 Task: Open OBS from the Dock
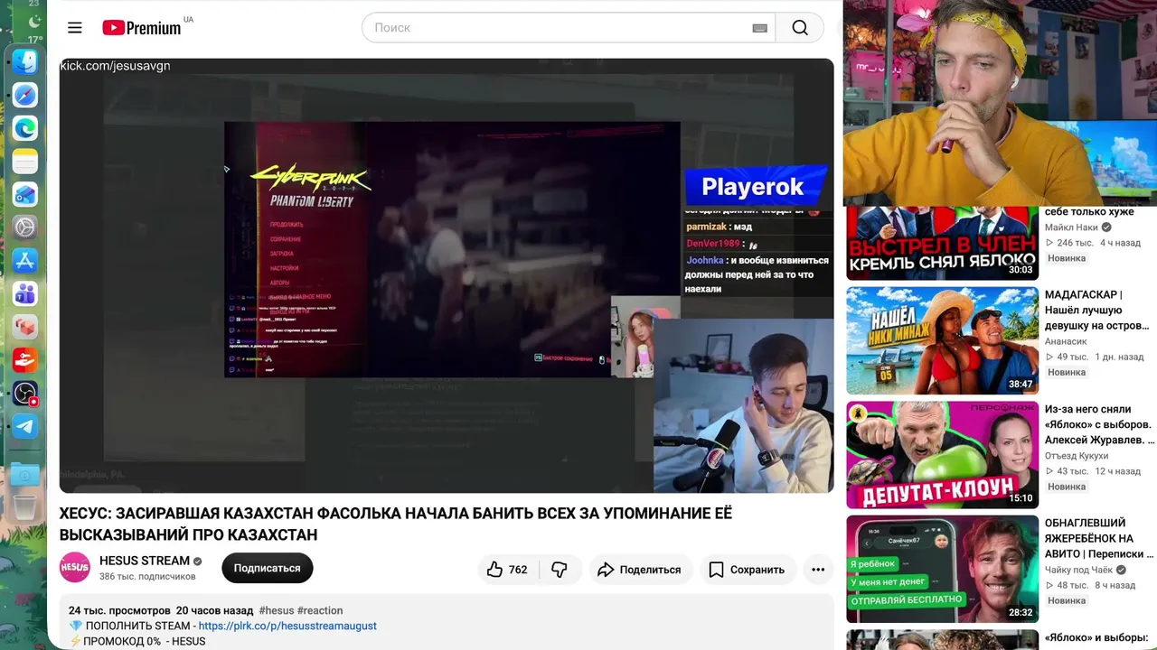click(x=25, y=393)
